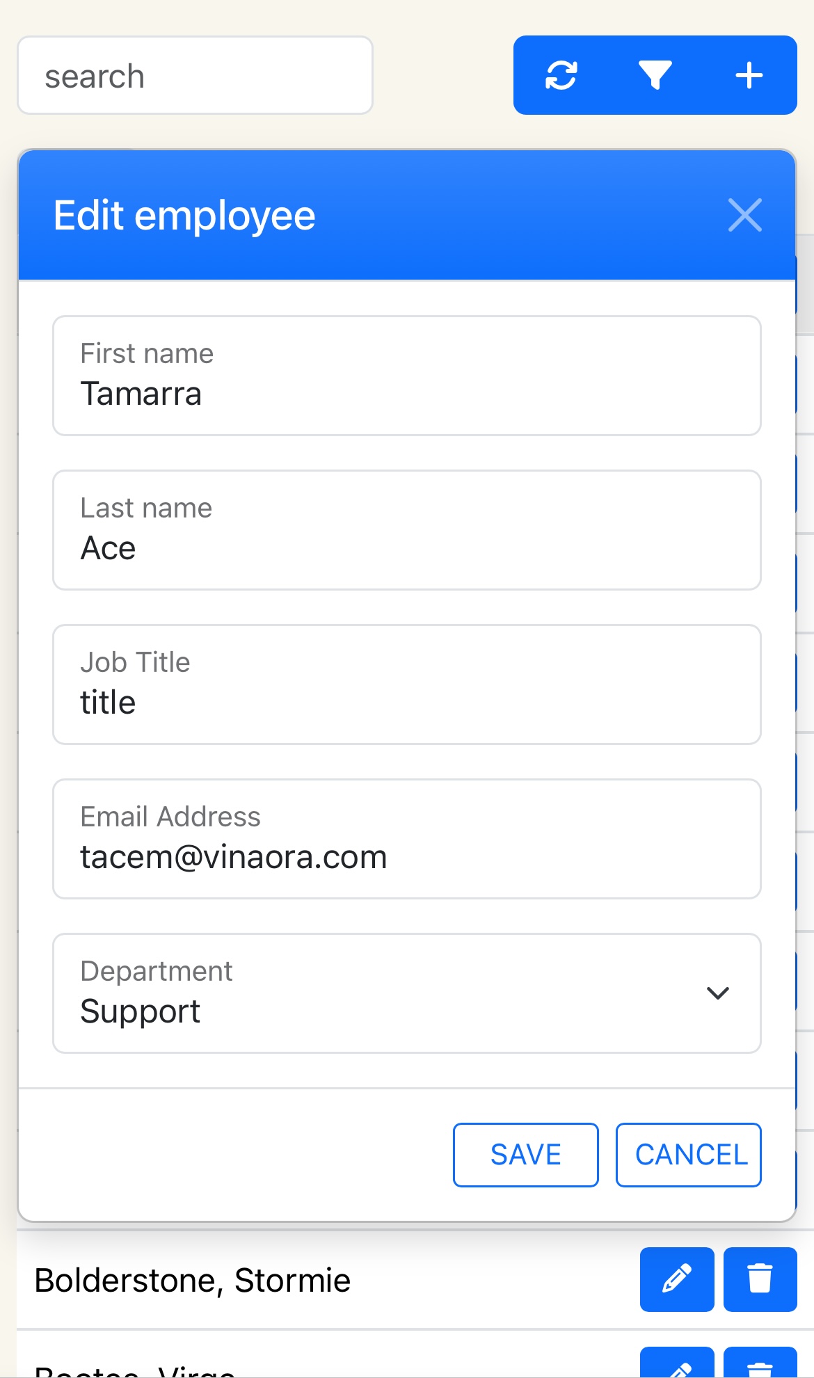Close the Edit employee dialog
This screenshot has width=814, height=1378.
(744, 215)
